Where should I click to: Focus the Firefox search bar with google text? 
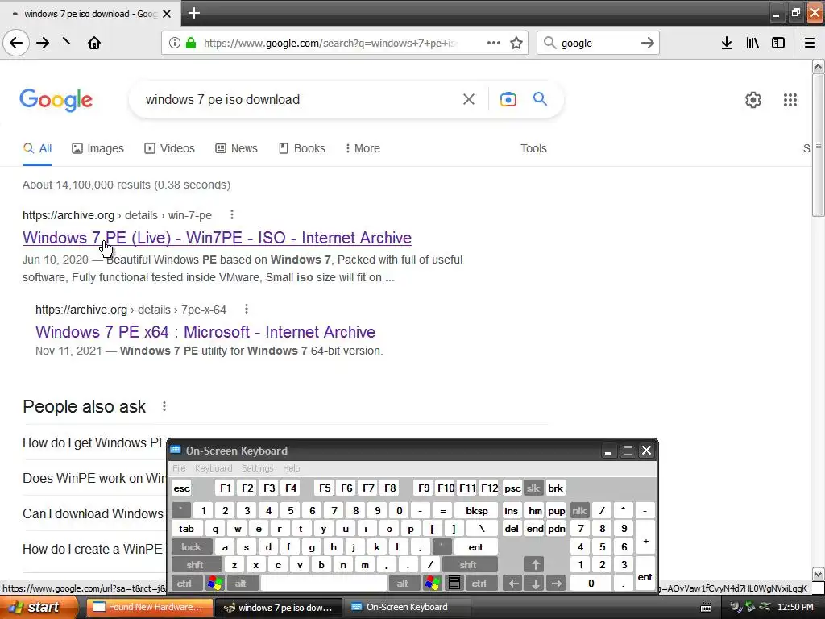point(597,43)
